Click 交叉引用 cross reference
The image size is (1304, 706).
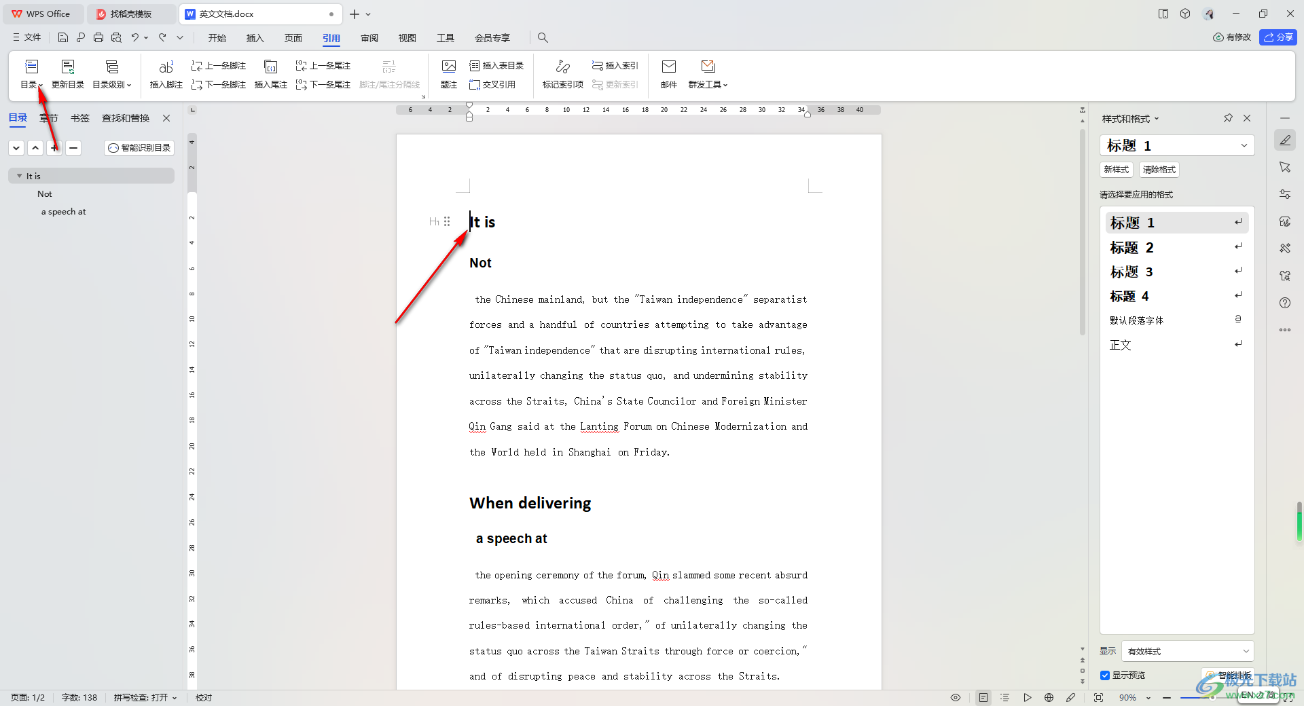pos(492,85)
